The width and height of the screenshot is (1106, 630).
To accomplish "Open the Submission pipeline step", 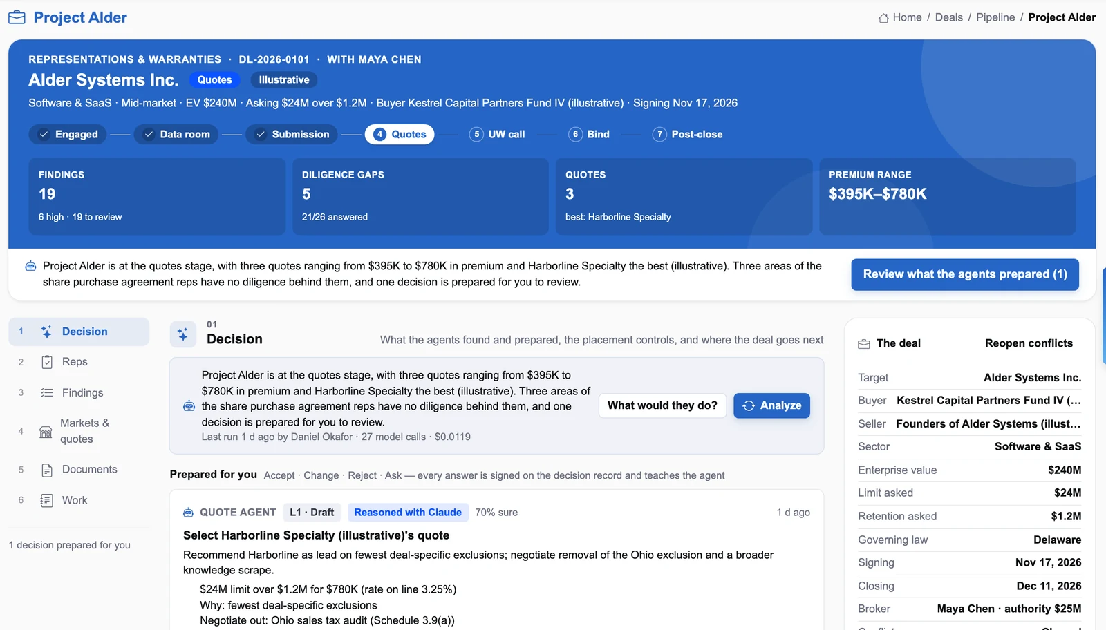I will pos(292,134).
